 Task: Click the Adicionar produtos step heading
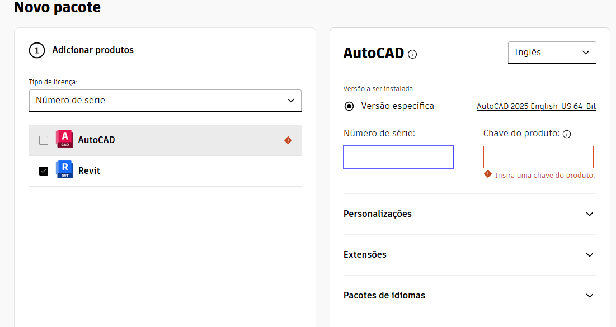93,50
